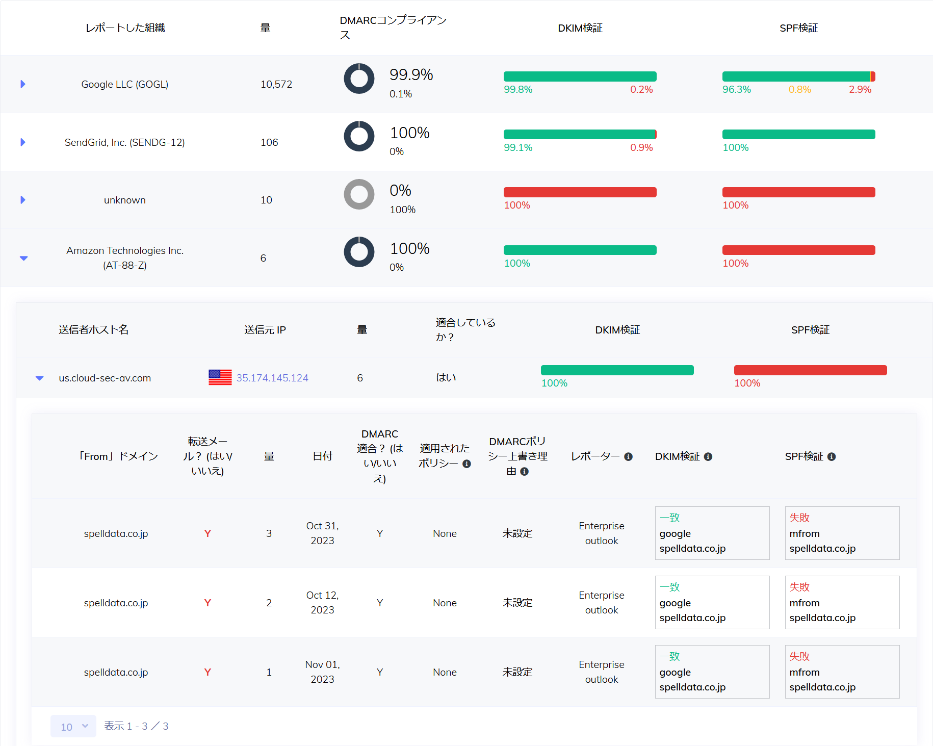Click 未設定 override reason in Oct 31 row
This screenshot has width=933, height=746.
click(517, 533)
